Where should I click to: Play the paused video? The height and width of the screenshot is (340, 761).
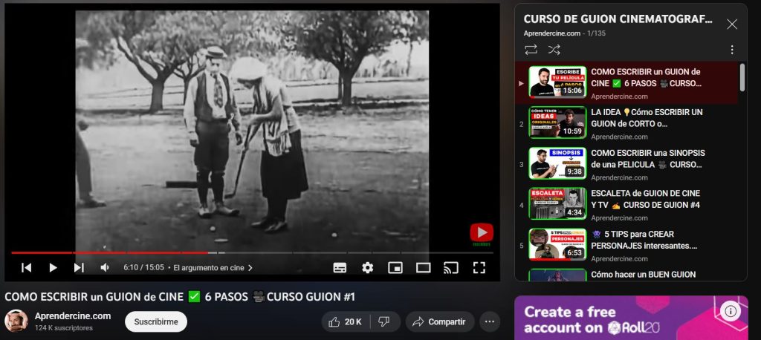click(x=53, y=268)
